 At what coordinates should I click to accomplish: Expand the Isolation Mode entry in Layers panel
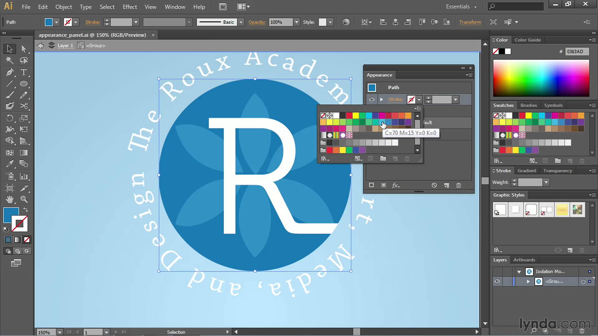tap(519, 271)
